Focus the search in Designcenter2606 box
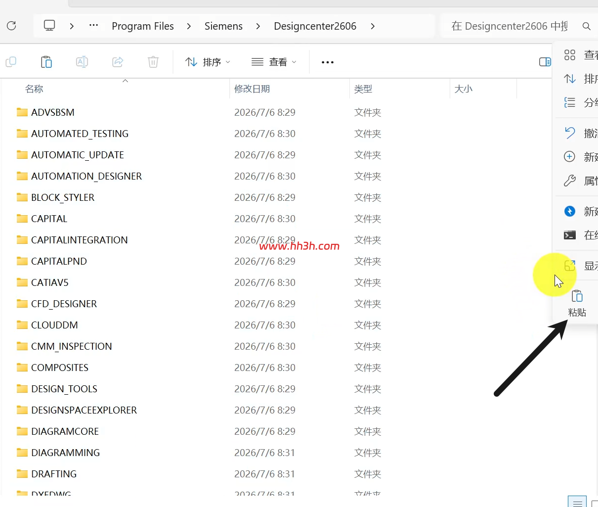598x507 pixels. coord(510,26)
